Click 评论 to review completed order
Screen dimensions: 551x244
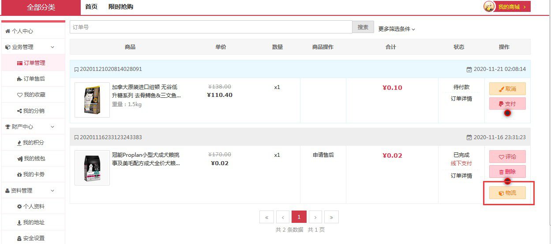(x=507, y=157)
